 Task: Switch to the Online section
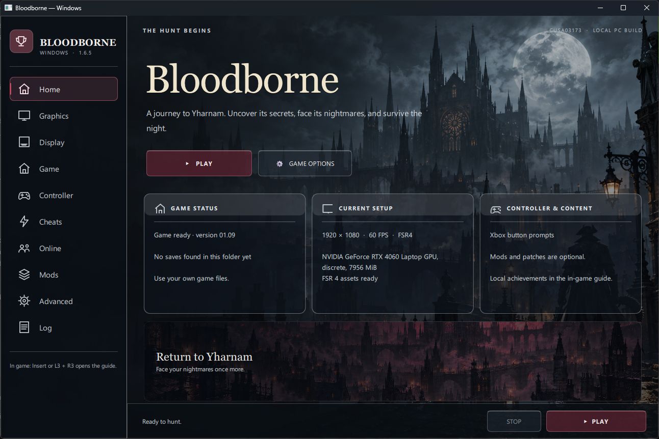(64, 248)
